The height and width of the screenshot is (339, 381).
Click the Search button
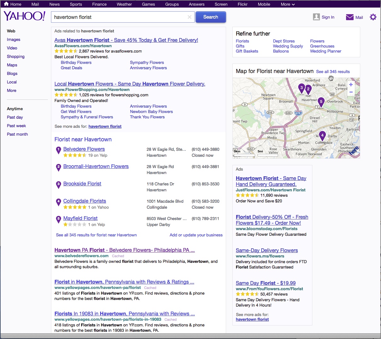211,17
